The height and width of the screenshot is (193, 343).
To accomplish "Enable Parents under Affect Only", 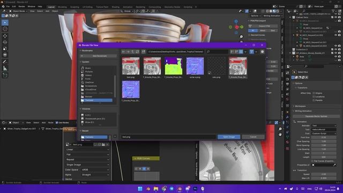I will tap(314, 100).
